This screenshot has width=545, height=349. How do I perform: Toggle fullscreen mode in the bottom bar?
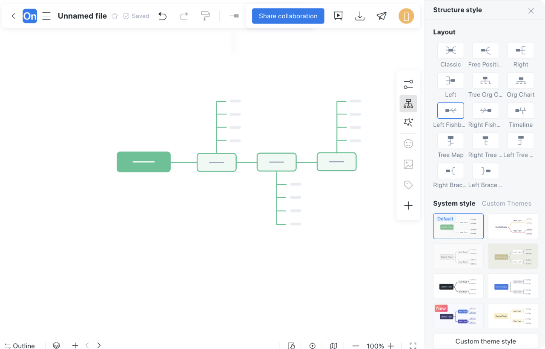pyautogui.click(x=413, y=346)
